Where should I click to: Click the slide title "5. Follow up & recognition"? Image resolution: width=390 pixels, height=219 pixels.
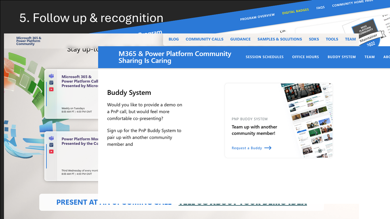[91, 18]
